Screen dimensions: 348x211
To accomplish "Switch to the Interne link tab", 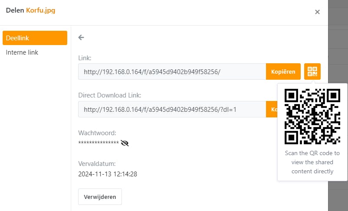I will pos(22,52).
